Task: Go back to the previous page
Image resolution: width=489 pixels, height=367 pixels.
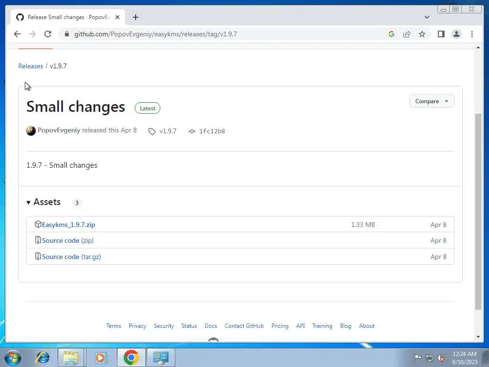Action: [x=17, y=34]
